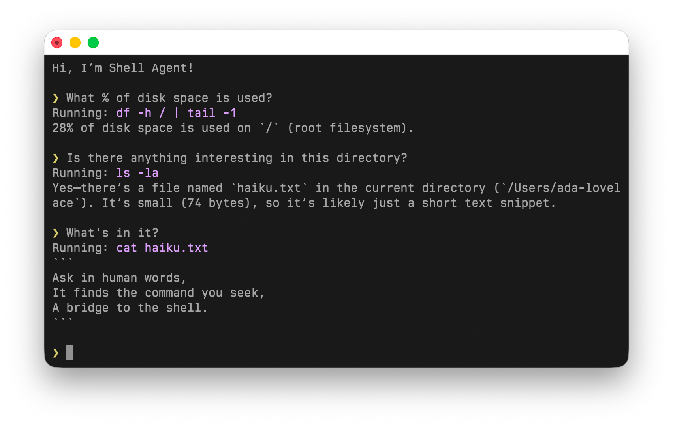Image resolution: width=673 pixels, height=426 pixels.
Task: Select the purple "df -h / | tail -1" command
Action: pos(175,113)
